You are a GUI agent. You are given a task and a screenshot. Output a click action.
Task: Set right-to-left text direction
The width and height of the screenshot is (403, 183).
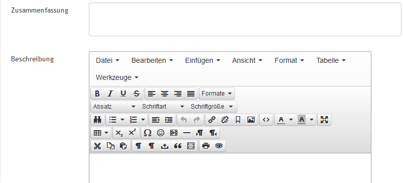click(x=213, y=133)
